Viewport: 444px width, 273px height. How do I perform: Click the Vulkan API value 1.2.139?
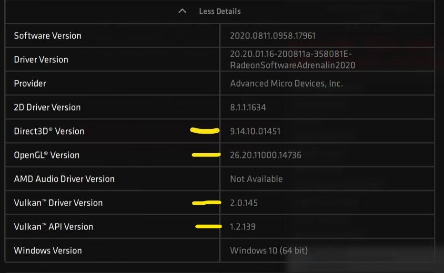[x=242, y=226]
